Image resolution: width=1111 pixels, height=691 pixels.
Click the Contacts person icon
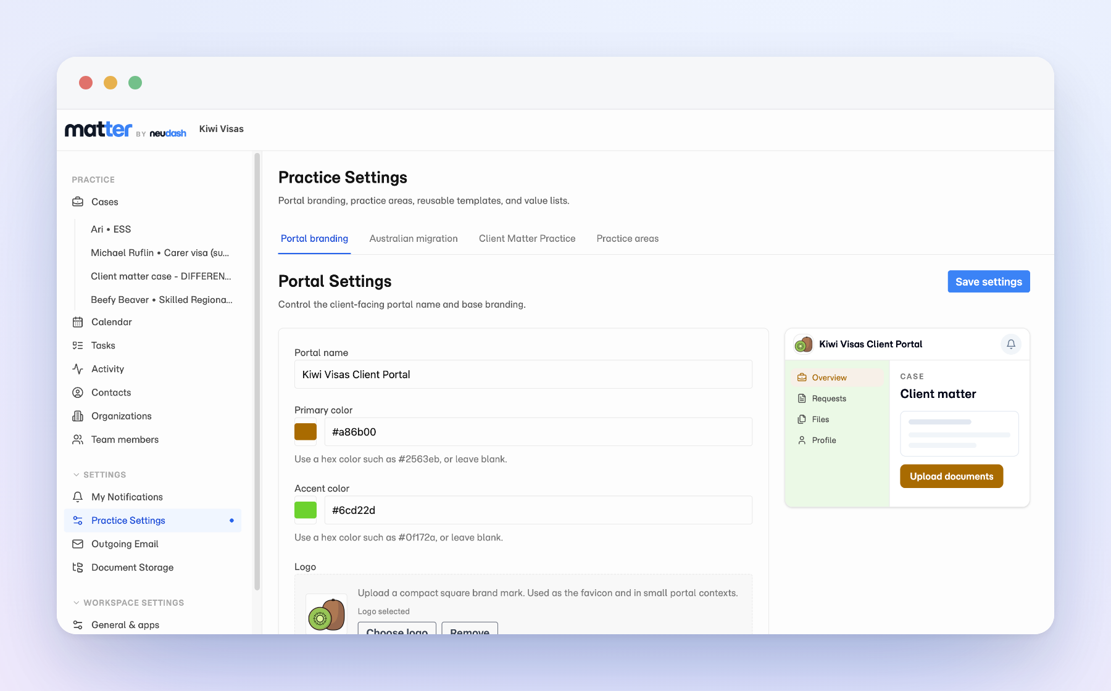click(78, 392)
